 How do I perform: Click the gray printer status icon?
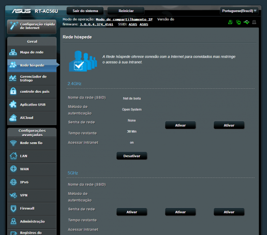[x=254, y=22]
